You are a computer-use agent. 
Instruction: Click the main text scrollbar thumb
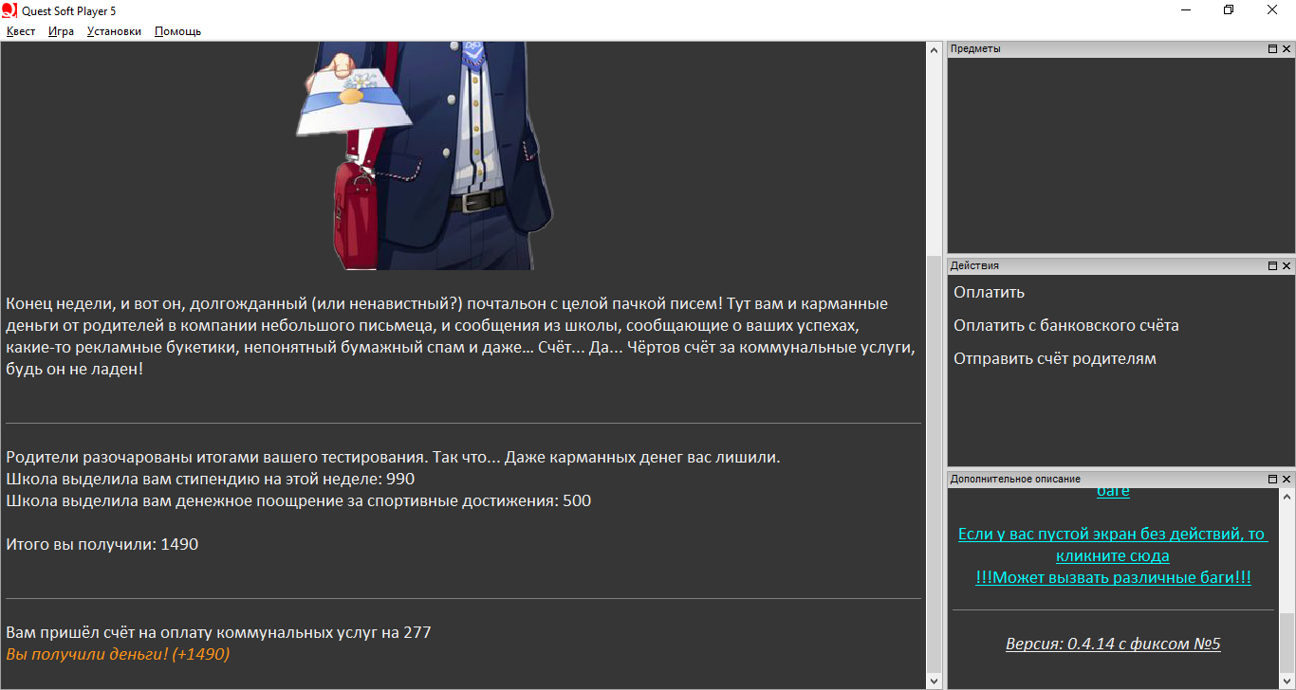(x=935, y=464)
